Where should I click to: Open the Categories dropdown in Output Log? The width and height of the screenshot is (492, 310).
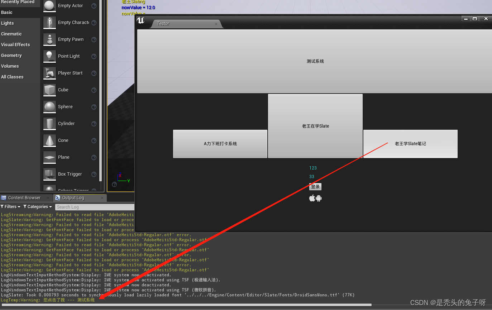(38, 207)
